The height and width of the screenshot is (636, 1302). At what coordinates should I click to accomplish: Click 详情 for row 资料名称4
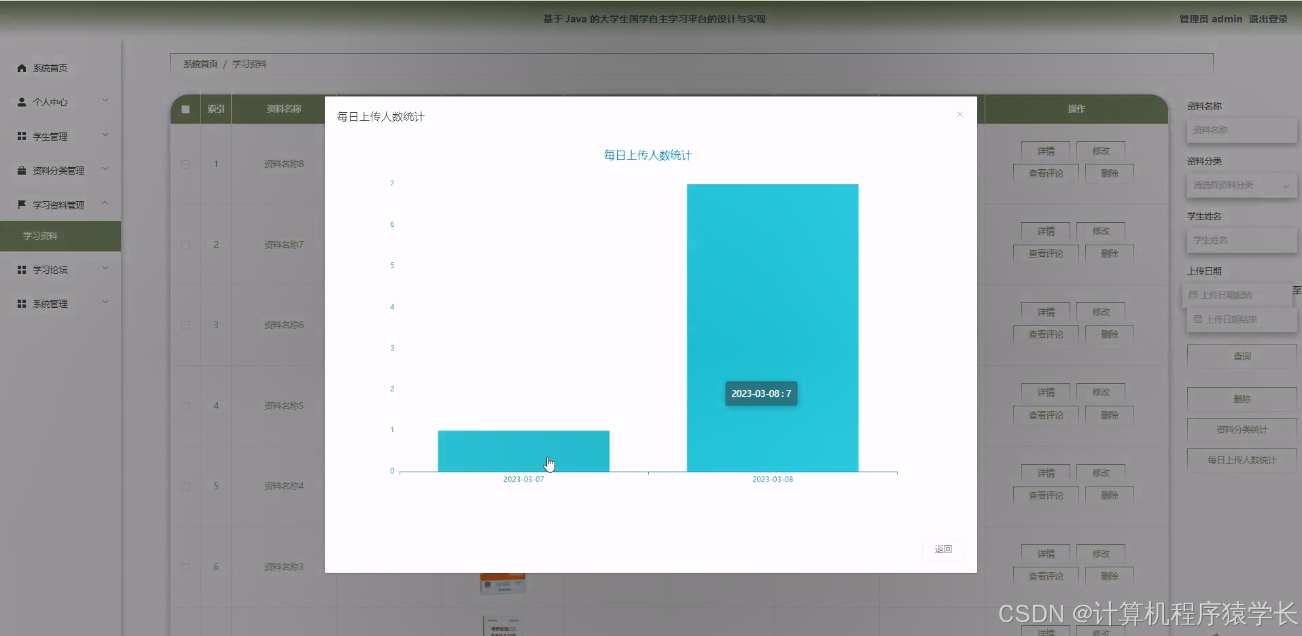1046,473
